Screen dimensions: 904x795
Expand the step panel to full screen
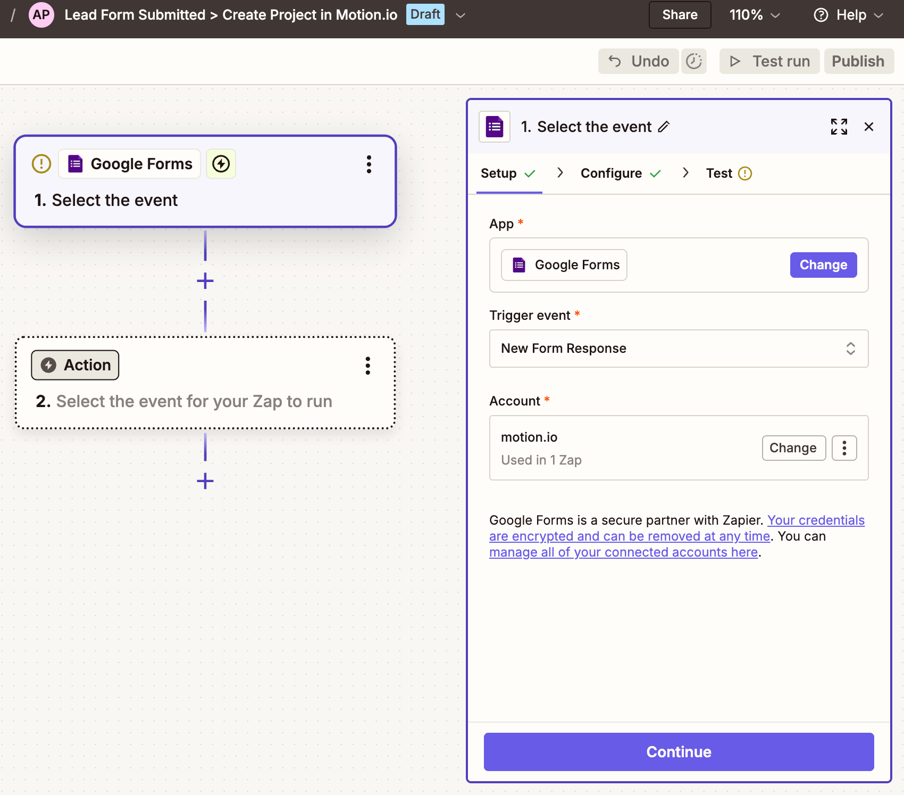[839, 127]
